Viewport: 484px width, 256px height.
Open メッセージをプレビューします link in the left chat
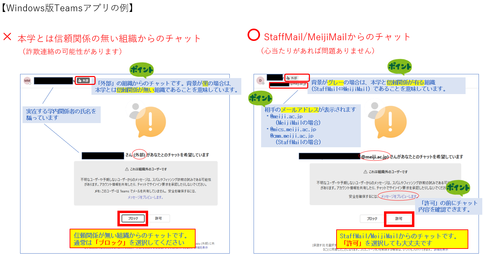[x=145, y=197]
